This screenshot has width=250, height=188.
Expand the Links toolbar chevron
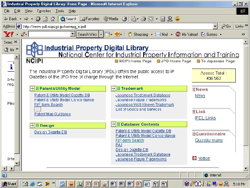click(x=246, y=25)
